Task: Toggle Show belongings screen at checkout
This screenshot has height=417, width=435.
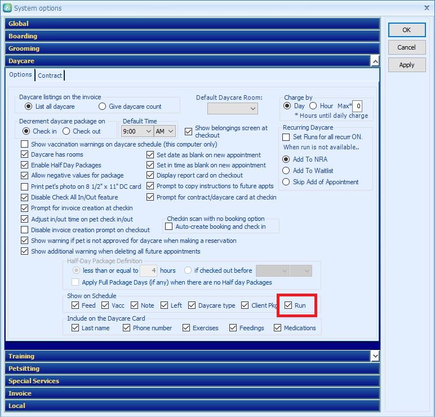Action: pyautogui.click(x=188, y=131)
